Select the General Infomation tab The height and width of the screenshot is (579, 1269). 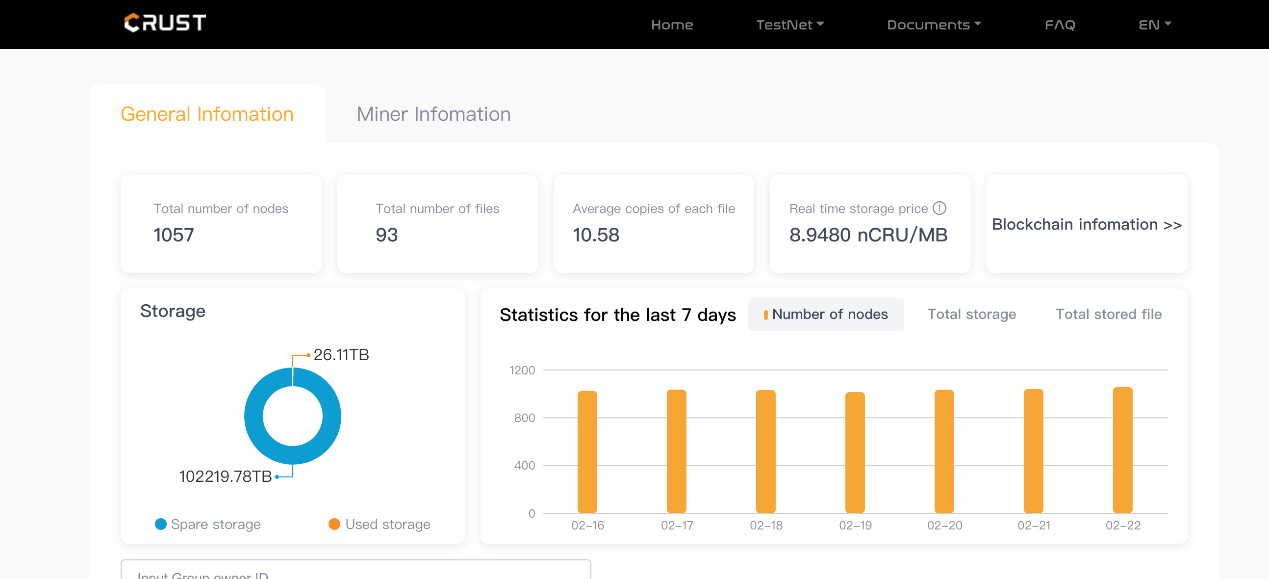[207, 114]
